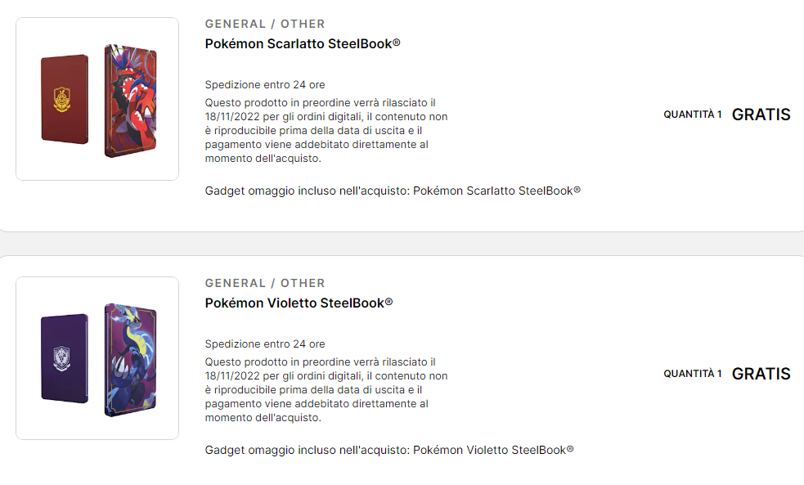Image resolution: width=804 pixels, height=485 pixels.
Task: Click the purple SteelBook back with silver crest
Action: click(65, 358)
